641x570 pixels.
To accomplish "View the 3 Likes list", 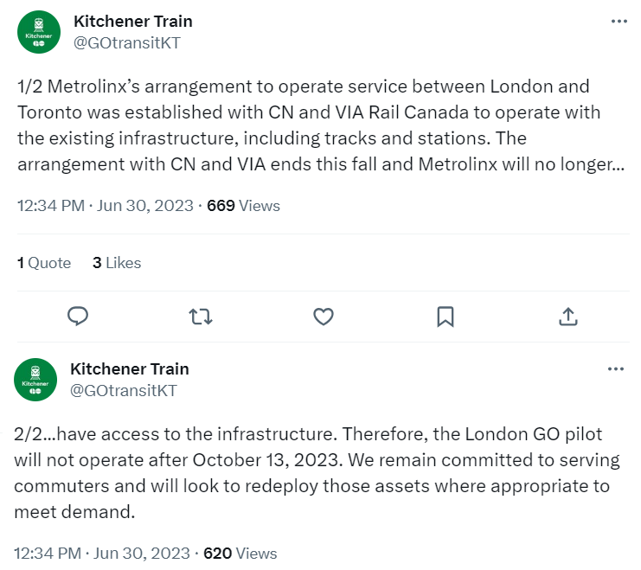I will pos(117,263).
